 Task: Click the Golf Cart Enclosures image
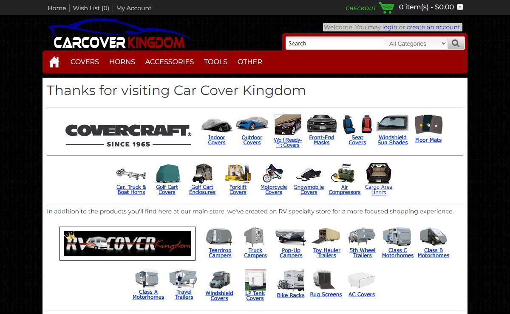202,174
